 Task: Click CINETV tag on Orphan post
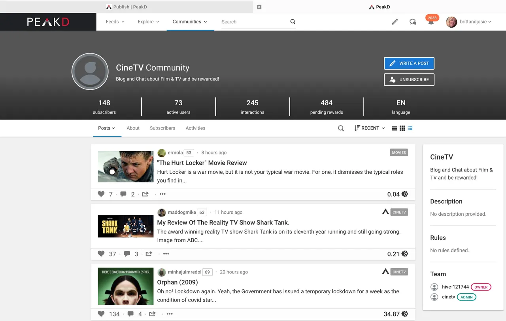399,272
